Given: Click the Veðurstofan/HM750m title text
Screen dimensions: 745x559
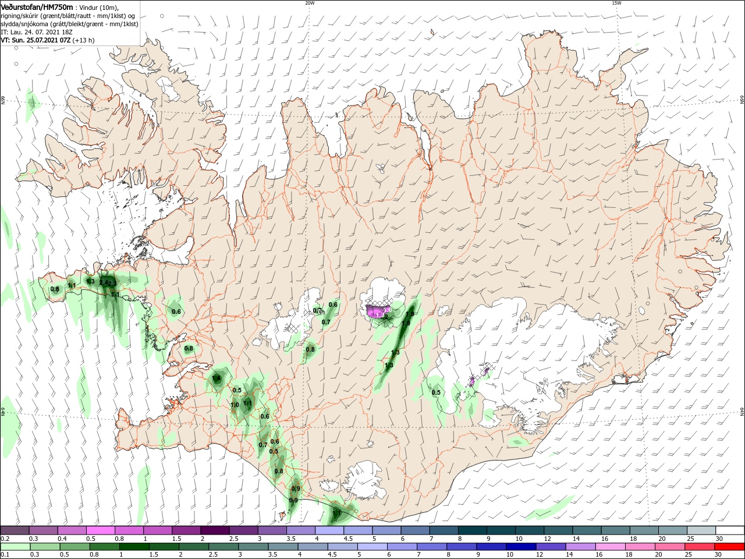Looking at the screenshot, I should point(37,6).
